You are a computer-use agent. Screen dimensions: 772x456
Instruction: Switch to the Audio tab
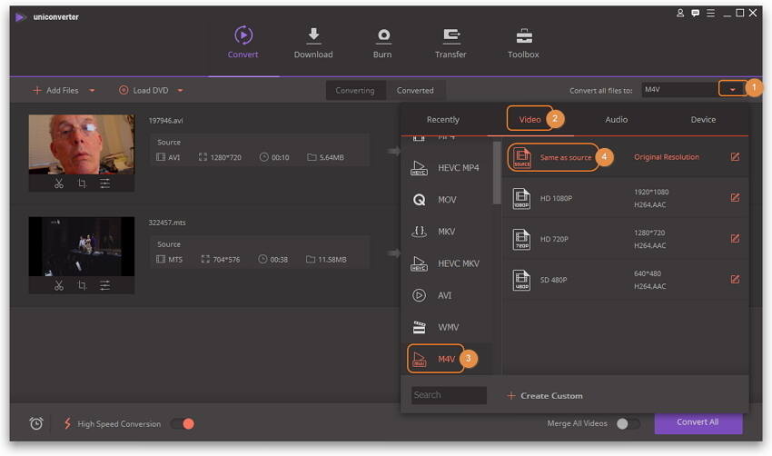(617, 120)
